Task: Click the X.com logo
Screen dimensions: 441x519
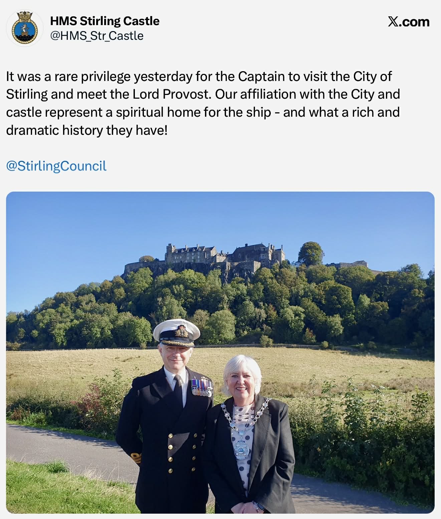Action: (x=408, y=22)
